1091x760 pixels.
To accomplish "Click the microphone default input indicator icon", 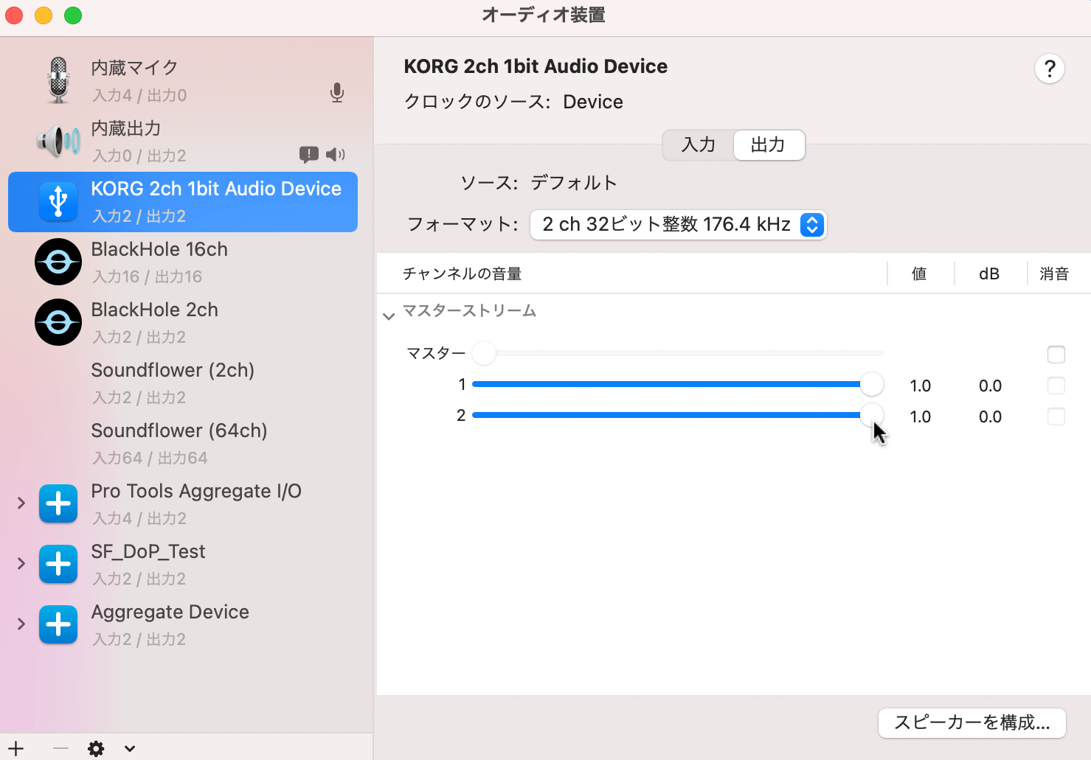I will coord(337,93).
